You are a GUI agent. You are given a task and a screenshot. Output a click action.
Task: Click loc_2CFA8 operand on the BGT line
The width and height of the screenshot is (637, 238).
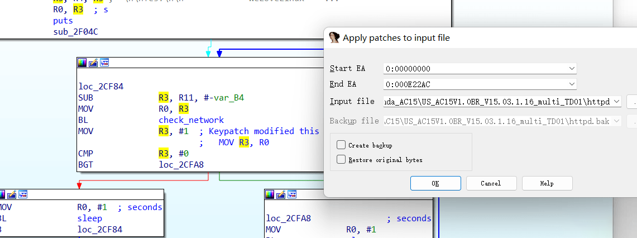point(181,165)
